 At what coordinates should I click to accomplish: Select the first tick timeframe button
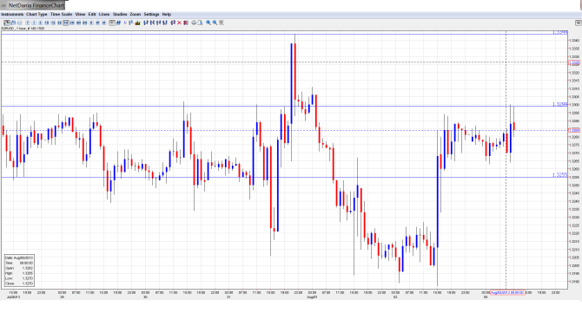tap(28, 23)
